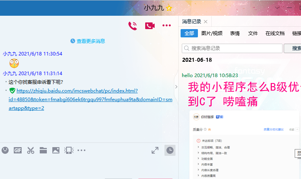Open the GIF selector
Screen dimensions: 301x179
[18, 150]
